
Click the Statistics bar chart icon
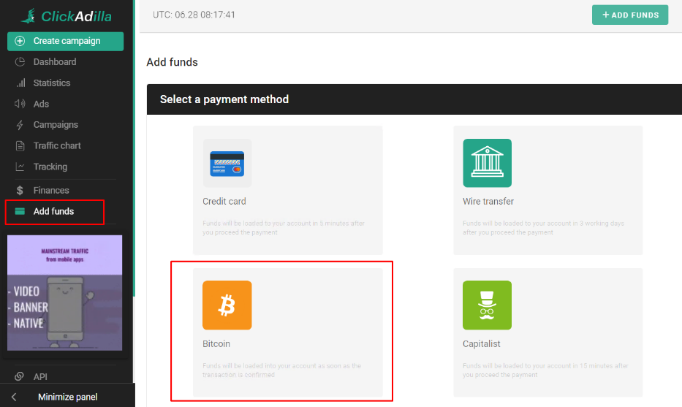20,83
